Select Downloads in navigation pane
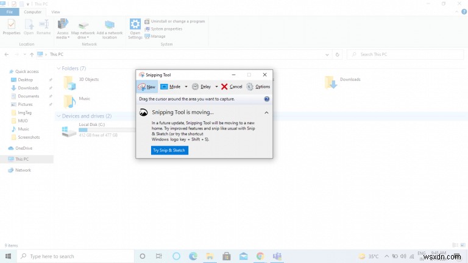This screenshot has width=468, height=263. coord(25,88)
